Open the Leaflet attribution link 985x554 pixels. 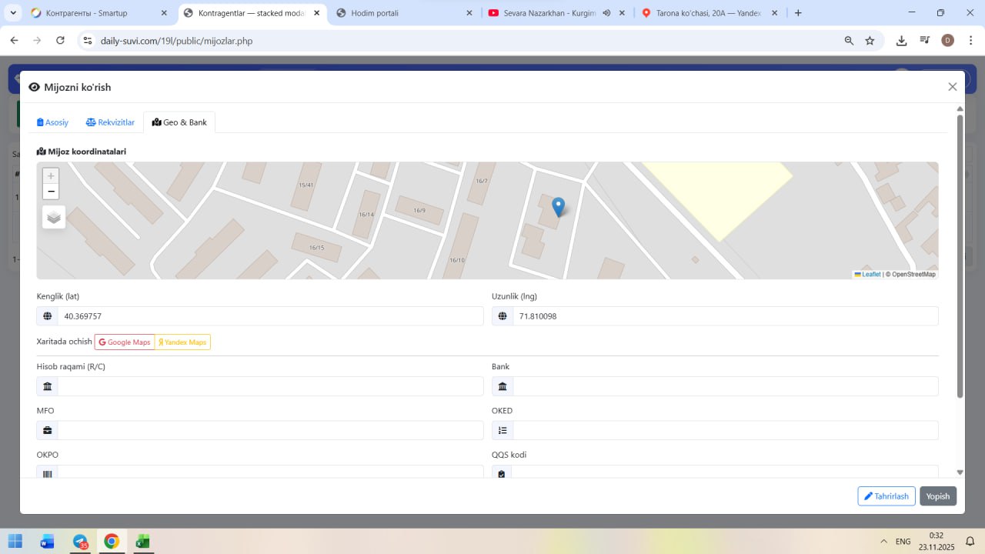tap(870, 275)
